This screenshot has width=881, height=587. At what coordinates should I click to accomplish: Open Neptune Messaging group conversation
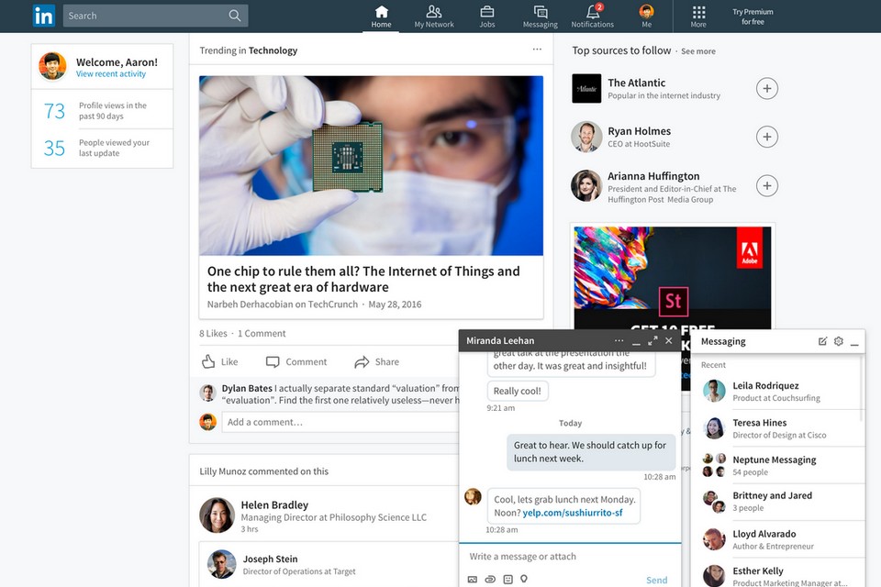(779, 465)
